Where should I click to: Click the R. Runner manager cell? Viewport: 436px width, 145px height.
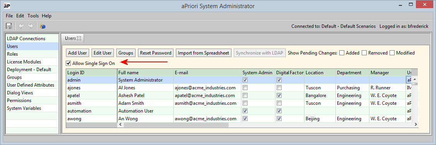tap(387, 88)
